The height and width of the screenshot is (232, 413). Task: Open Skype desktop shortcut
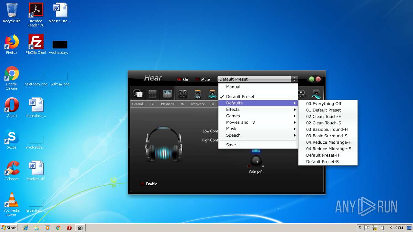[x=12, y=139]
